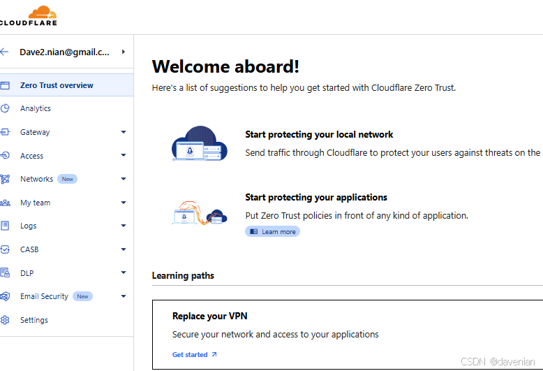The image size is (543, 371).
Task: Open the Access menu item
Action: click(32, 156)
